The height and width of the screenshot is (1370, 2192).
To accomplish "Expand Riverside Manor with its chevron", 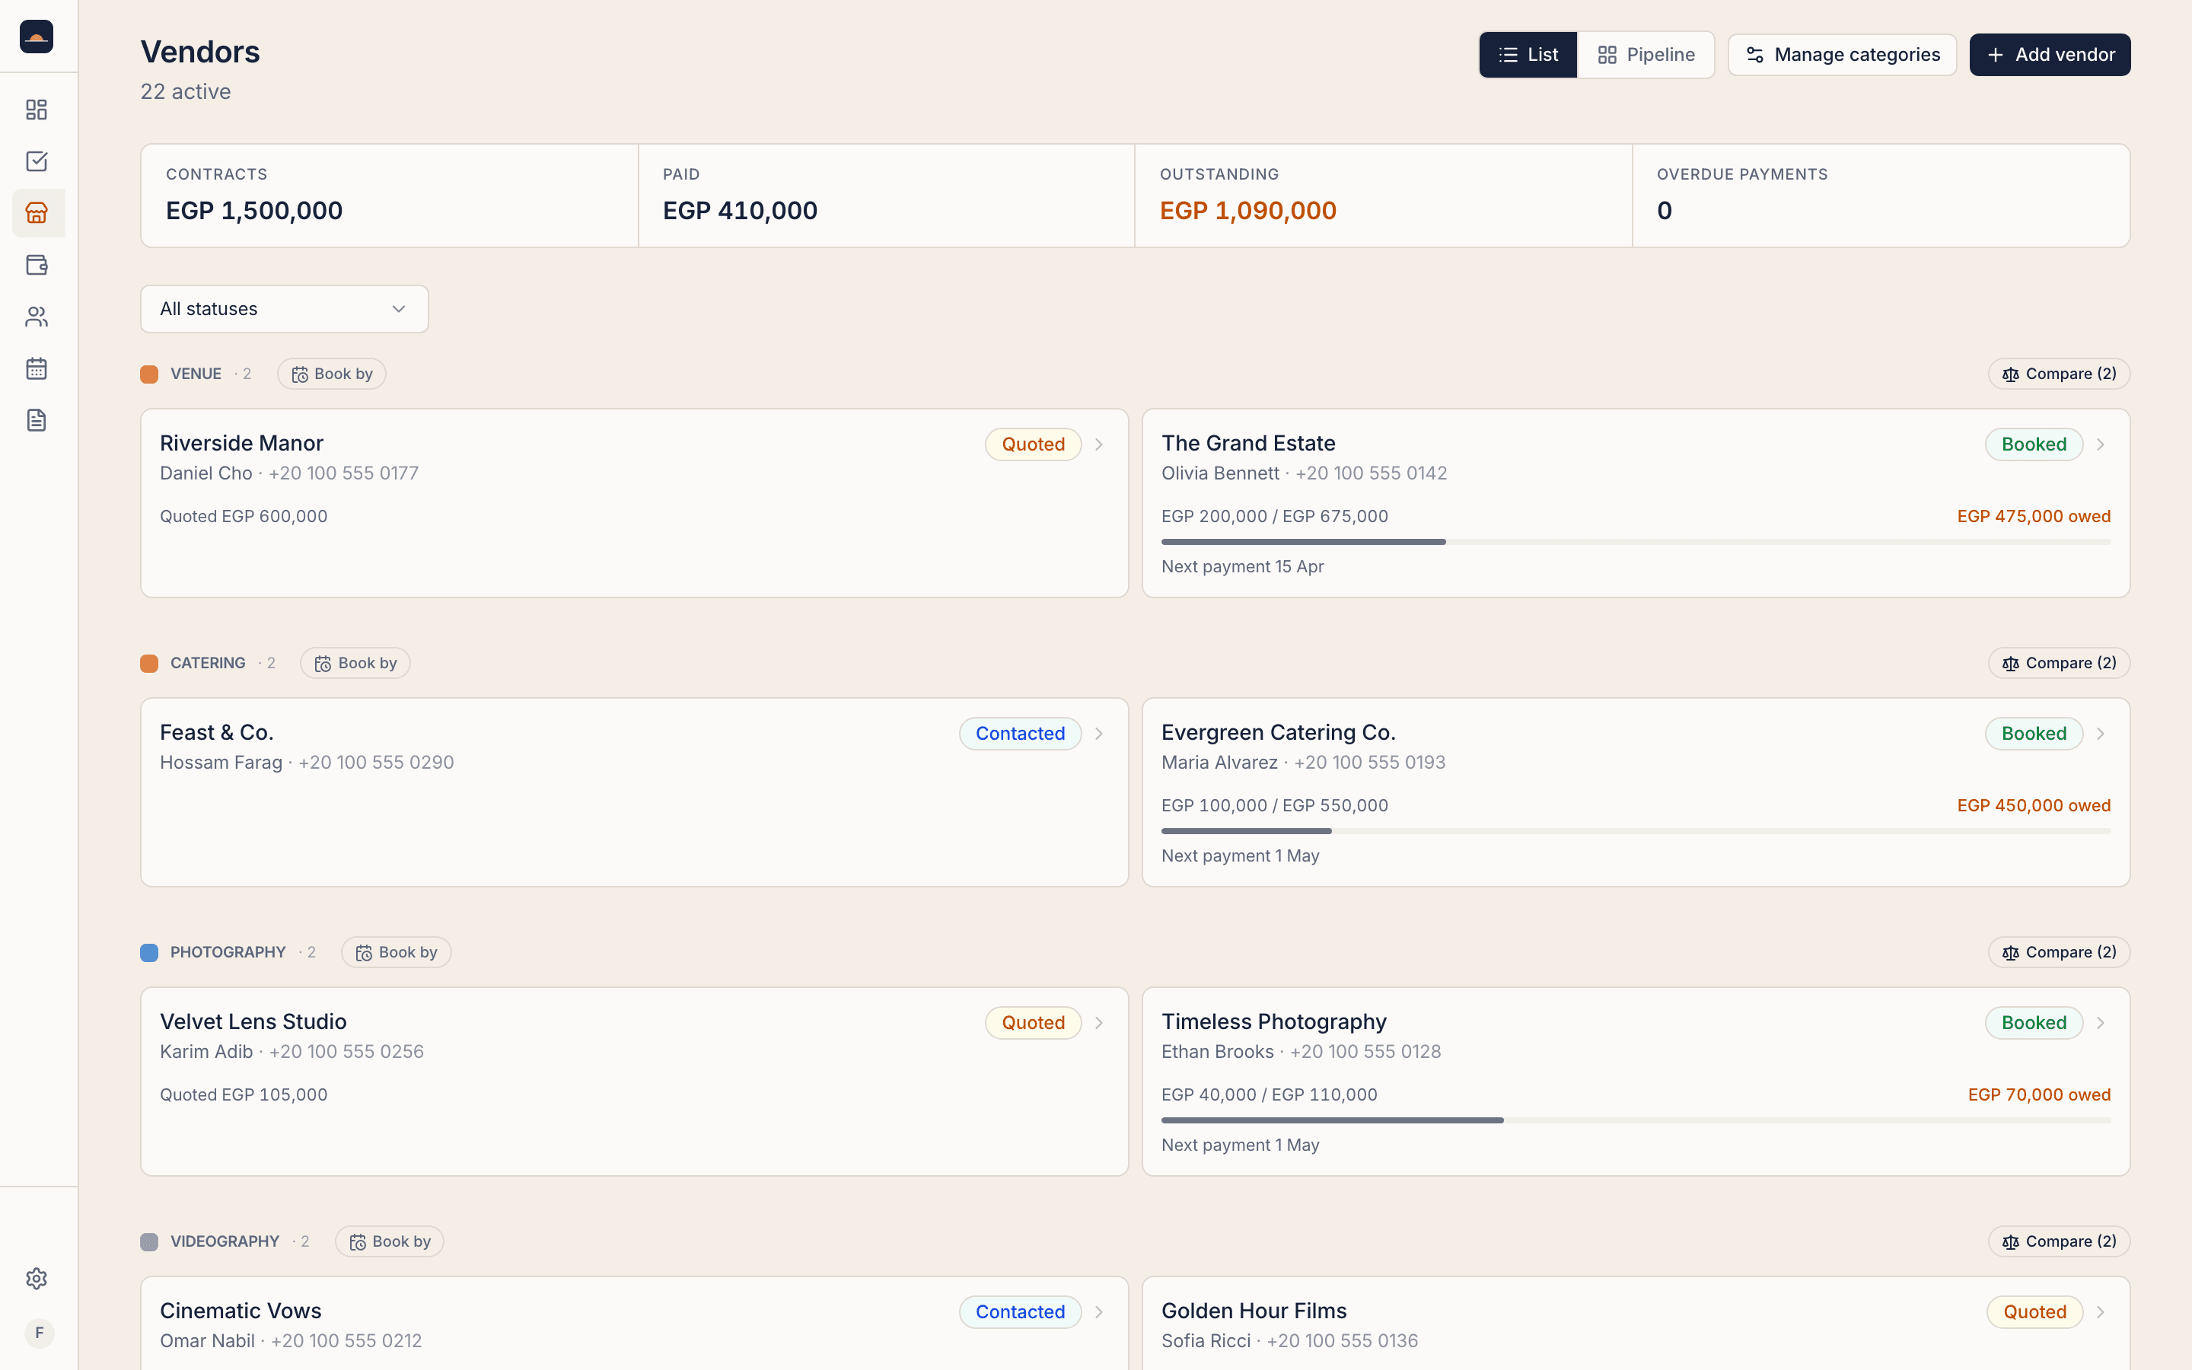I will point(1099,444).
